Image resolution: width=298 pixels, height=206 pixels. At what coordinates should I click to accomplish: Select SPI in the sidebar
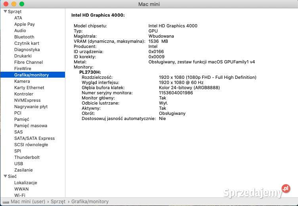(x=17, y=151)
